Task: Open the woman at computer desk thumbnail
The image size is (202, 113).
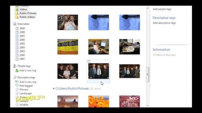Action: click(x=98, y=47)
